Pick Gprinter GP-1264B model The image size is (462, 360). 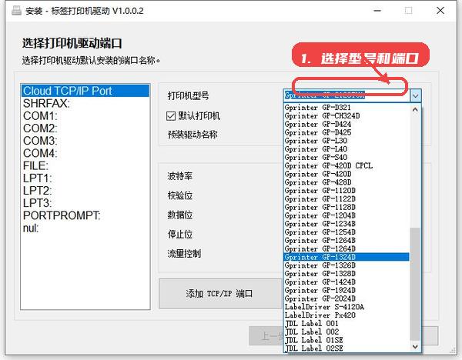point(346,241)
